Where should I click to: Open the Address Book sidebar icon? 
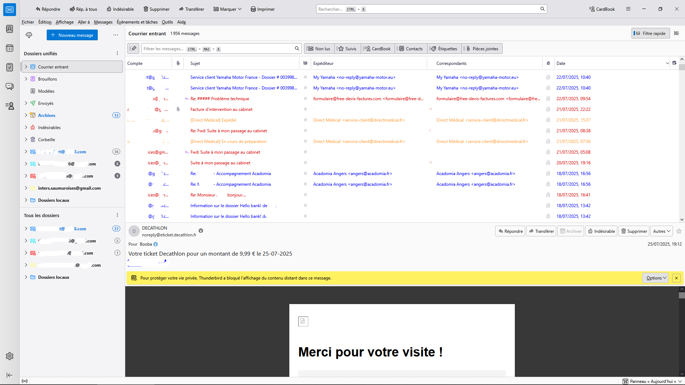coord(10,29)
